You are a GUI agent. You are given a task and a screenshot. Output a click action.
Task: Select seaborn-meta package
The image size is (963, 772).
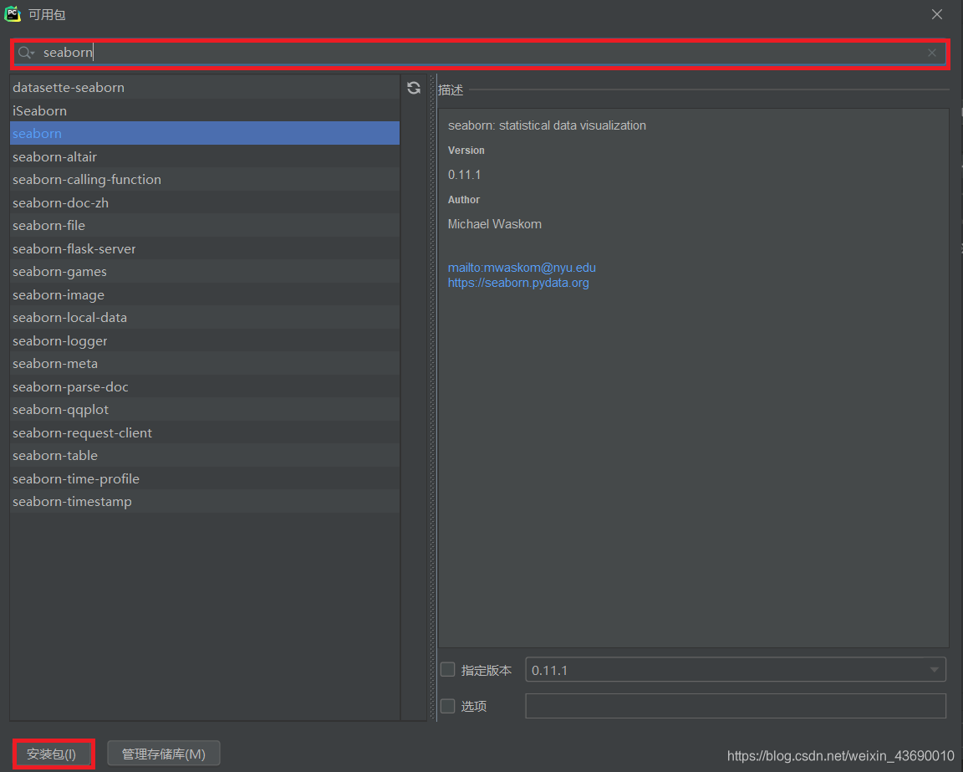205,364
